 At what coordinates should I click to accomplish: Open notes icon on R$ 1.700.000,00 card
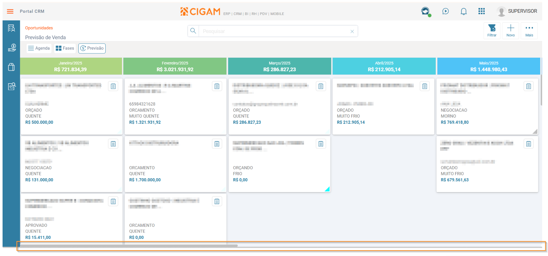pyautogui.click(x=217, y=144)
